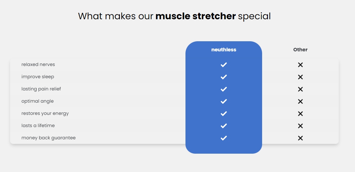Image resolution: width=355 pixels, height=172 pixels.
Task: Click the neuthless checkmark for restores your energy
Action: point(224,114)
